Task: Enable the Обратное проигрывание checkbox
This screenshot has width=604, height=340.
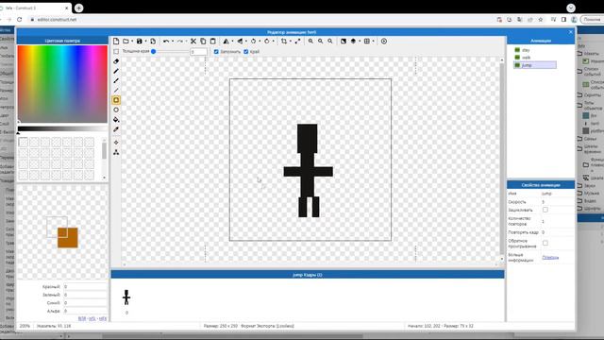Action: click(x=545, y=243)
